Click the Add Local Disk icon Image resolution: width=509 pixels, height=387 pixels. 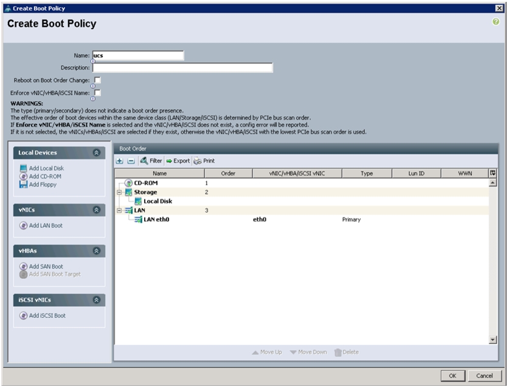(23, 168)
